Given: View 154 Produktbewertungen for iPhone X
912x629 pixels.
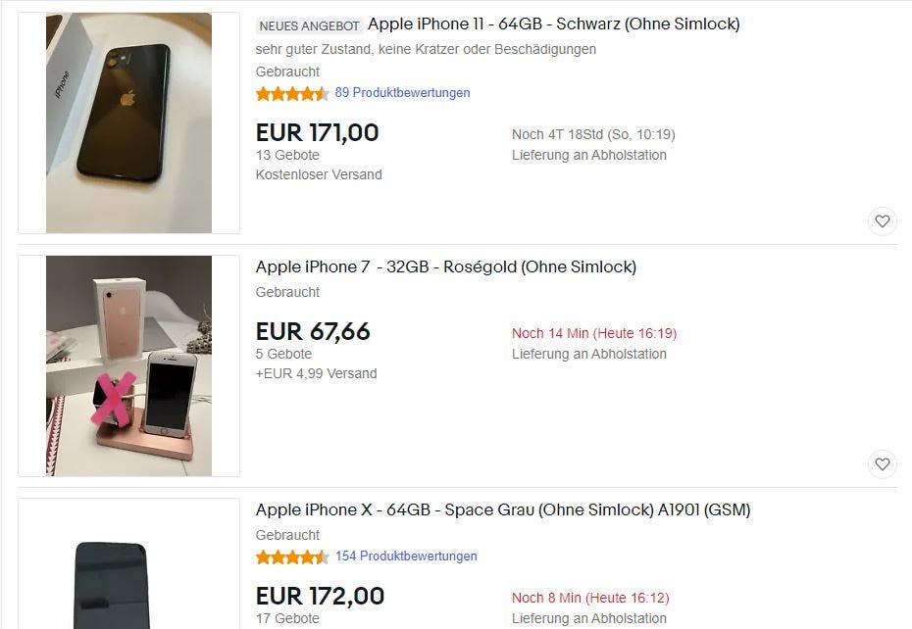Looking at the screenshot, I should (x=406, y=556).
